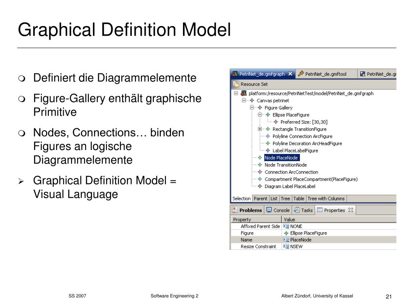Switch to the Table page tab
This screenshot has height=308, width=410.
click(299, 199)
